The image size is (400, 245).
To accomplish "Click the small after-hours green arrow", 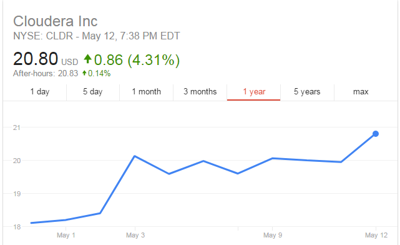I will (x=84, y=73).
